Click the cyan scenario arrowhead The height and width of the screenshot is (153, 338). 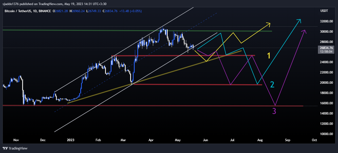[300, 20]
